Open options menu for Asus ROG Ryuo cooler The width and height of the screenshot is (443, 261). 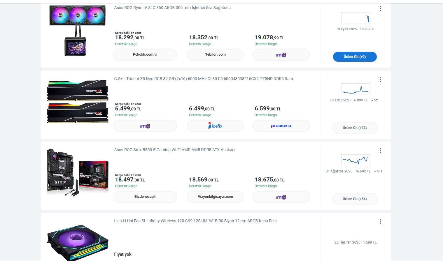click(x=381, y=9)
